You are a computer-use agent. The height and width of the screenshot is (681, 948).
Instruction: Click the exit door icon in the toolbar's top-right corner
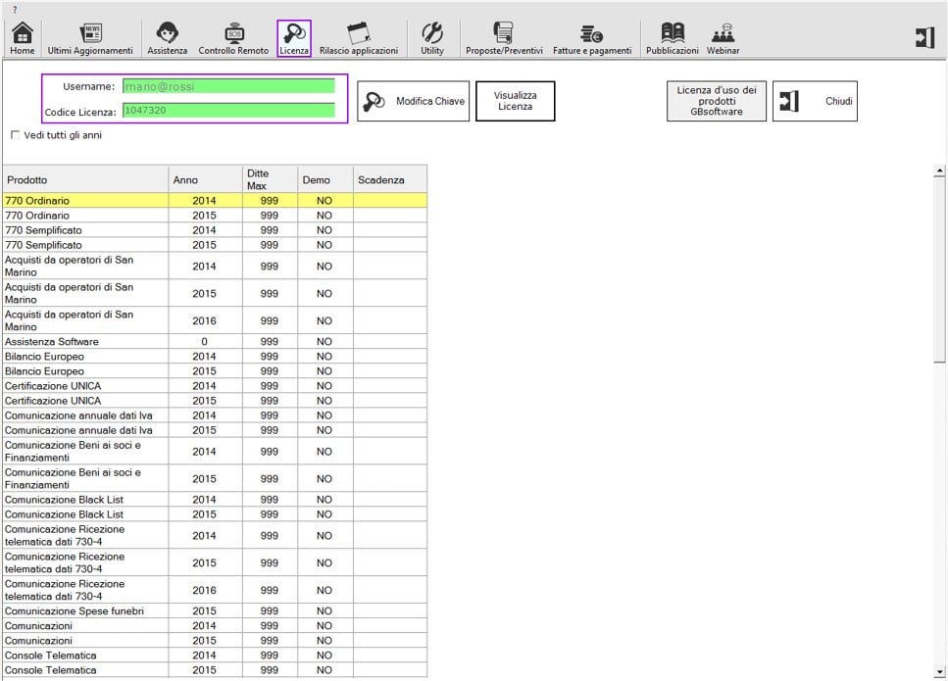tap(925, 37)
